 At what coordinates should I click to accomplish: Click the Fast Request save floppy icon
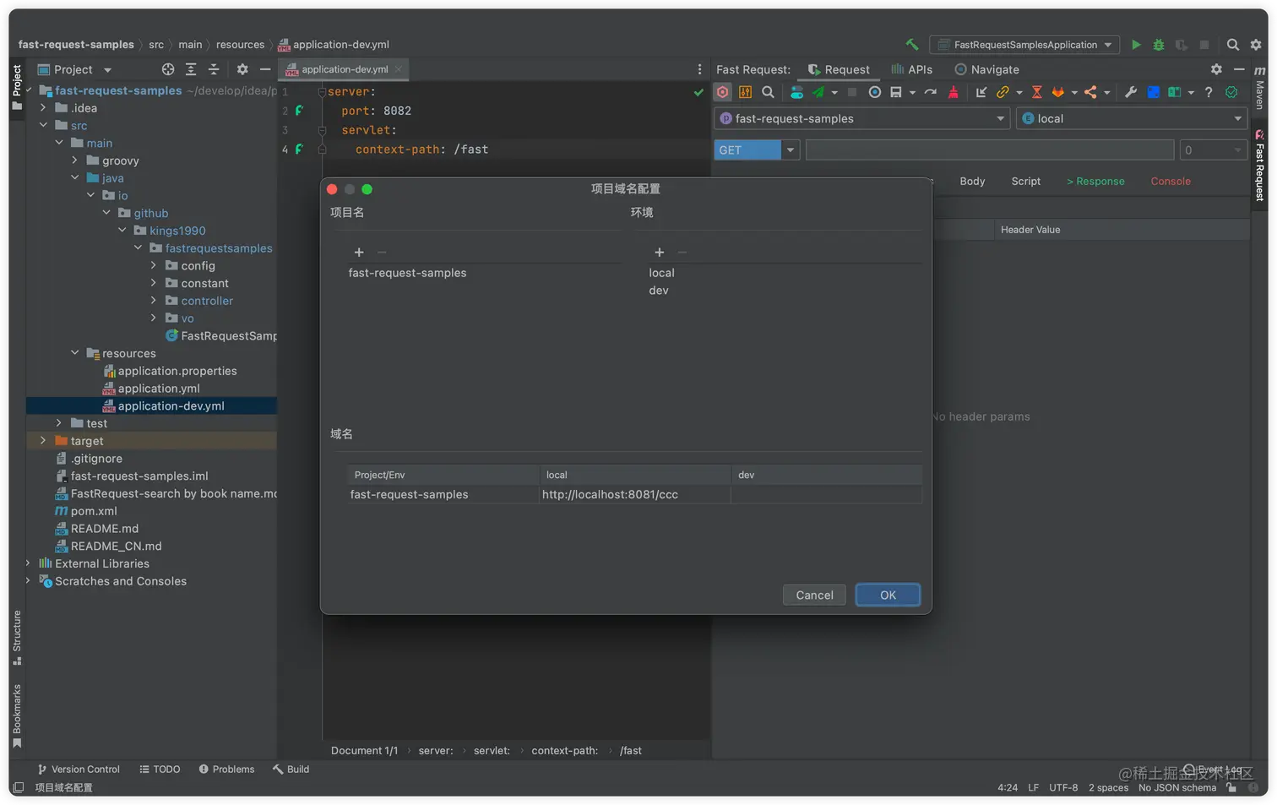(x=896, y=92)
